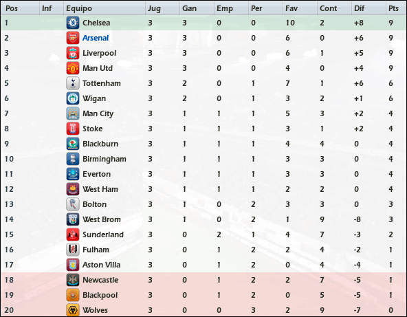Open the Arsenal team link
This screenshot has height=317, width=407.
pyautogui.click(x=96, y=38)
